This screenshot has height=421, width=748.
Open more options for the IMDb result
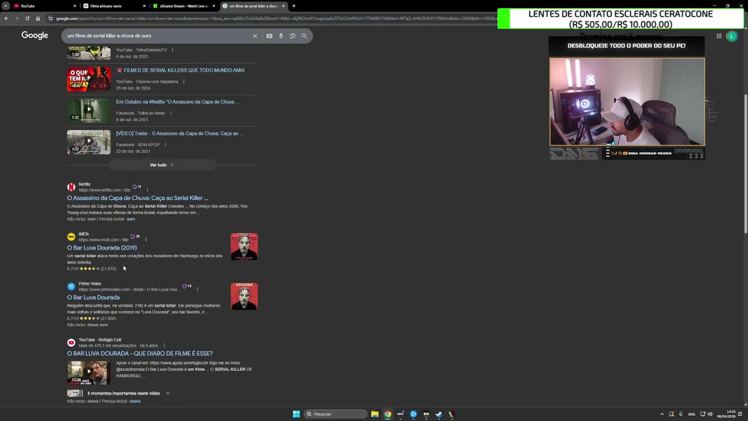[146, 239]
